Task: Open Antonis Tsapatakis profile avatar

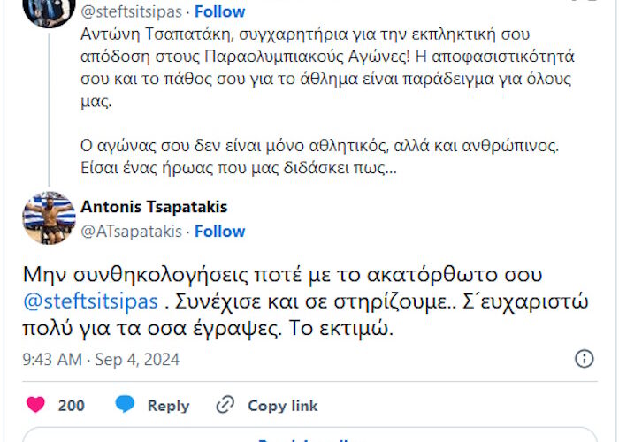Action: (x=49, y=217)
